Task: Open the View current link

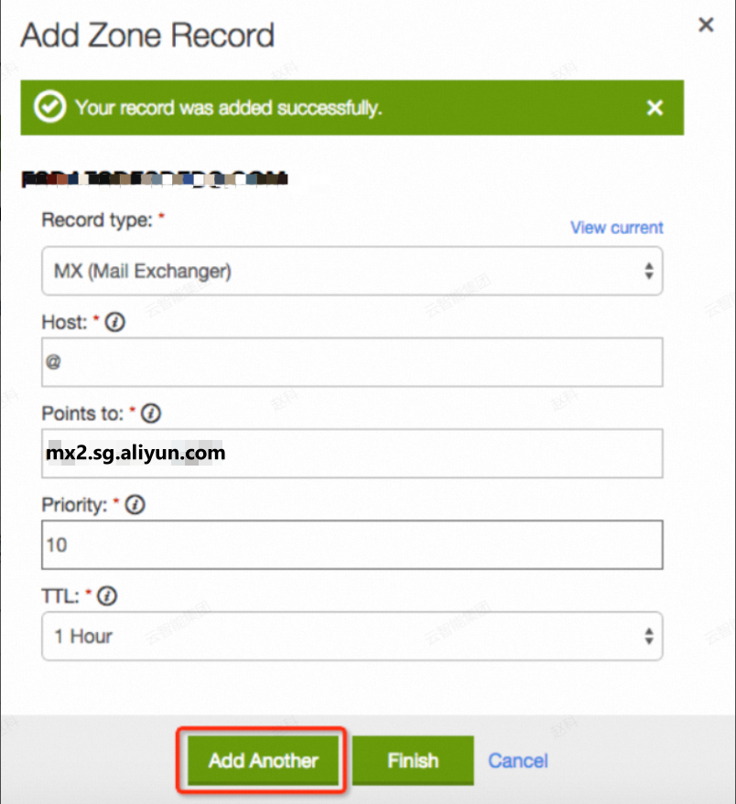Action: pos(617,227)
